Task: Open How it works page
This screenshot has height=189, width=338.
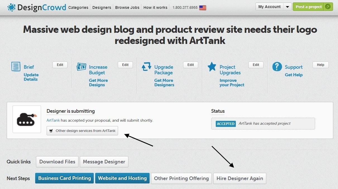Action: click(155, 8)
